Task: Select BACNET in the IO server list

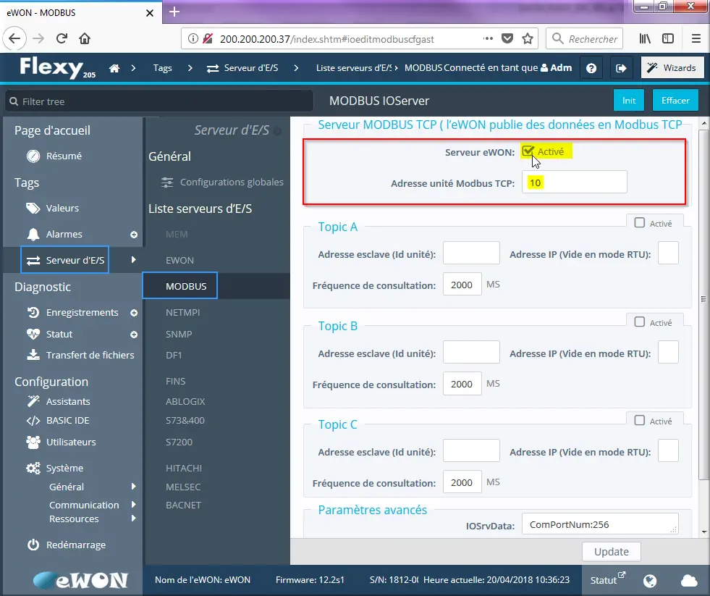Action: [183, 505]
